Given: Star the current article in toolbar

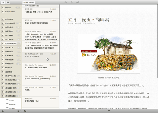Looking at the screenshot, I should [72, 2].
